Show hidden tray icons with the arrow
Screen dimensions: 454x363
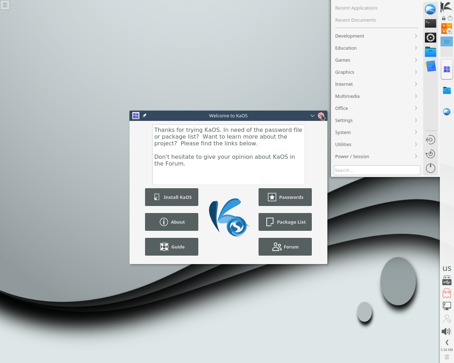point(447,342)
